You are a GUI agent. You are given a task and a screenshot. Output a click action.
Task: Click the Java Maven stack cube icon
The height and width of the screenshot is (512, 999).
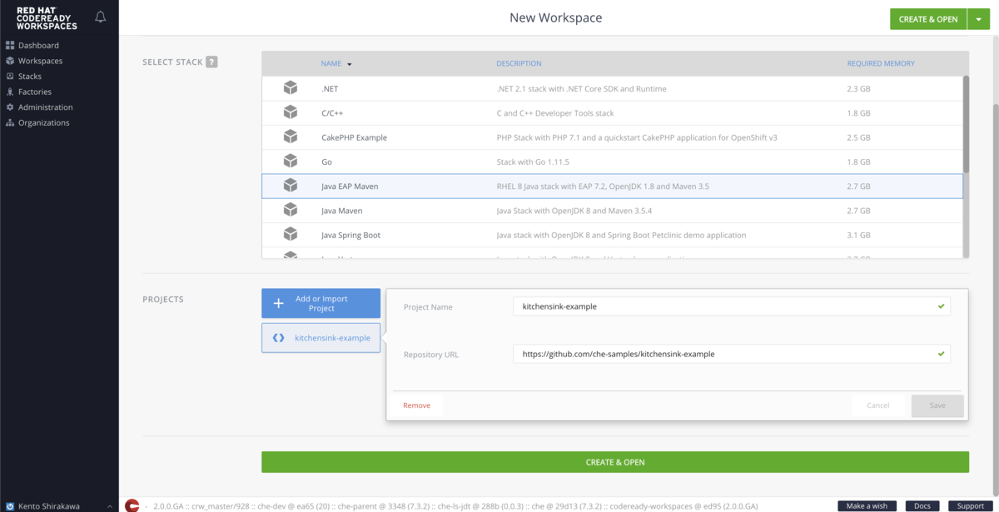(291, 210)
